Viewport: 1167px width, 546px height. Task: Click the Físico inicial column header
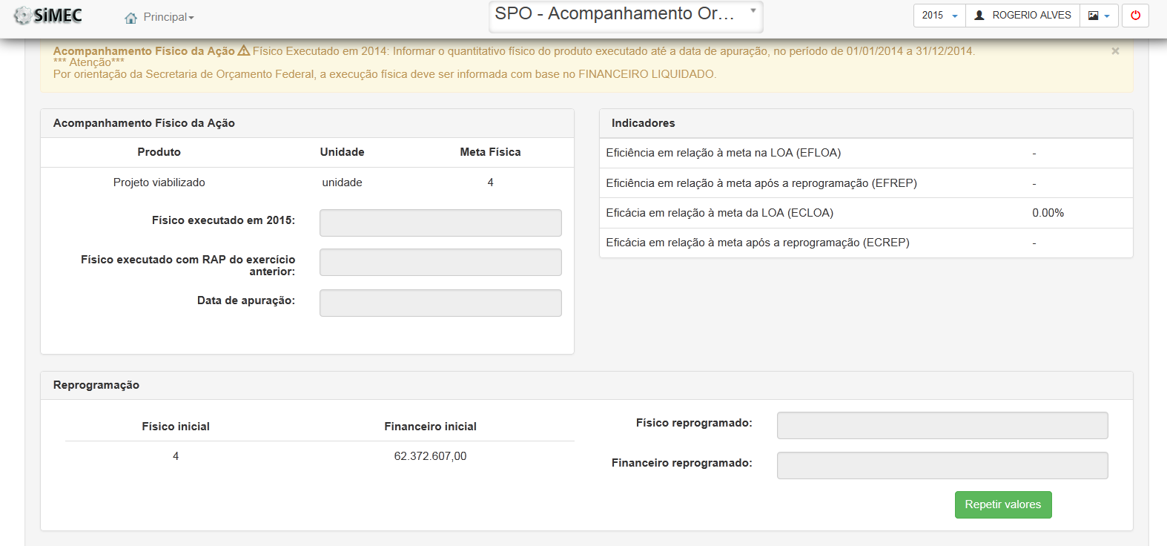176,427
